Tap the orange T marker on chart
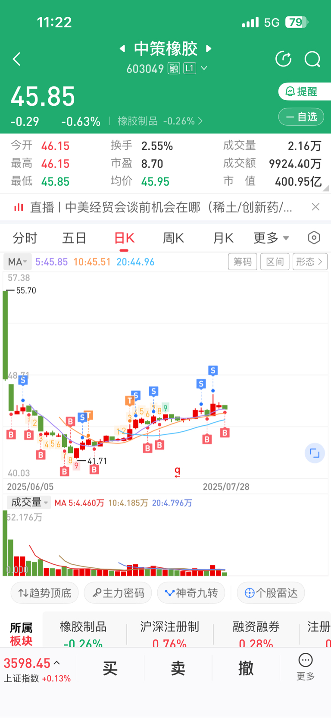 pos(130,401)
